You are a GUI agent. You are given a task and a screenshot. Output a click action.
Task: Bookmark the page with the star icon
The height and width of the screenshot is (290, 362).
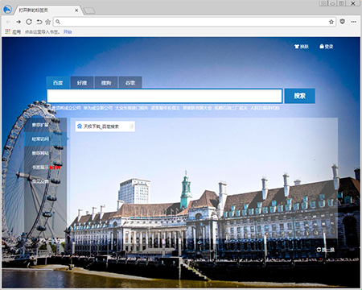(331, 22)
